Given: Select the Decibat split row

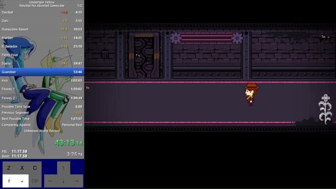Looking at the screenshot, I should 42,12.
